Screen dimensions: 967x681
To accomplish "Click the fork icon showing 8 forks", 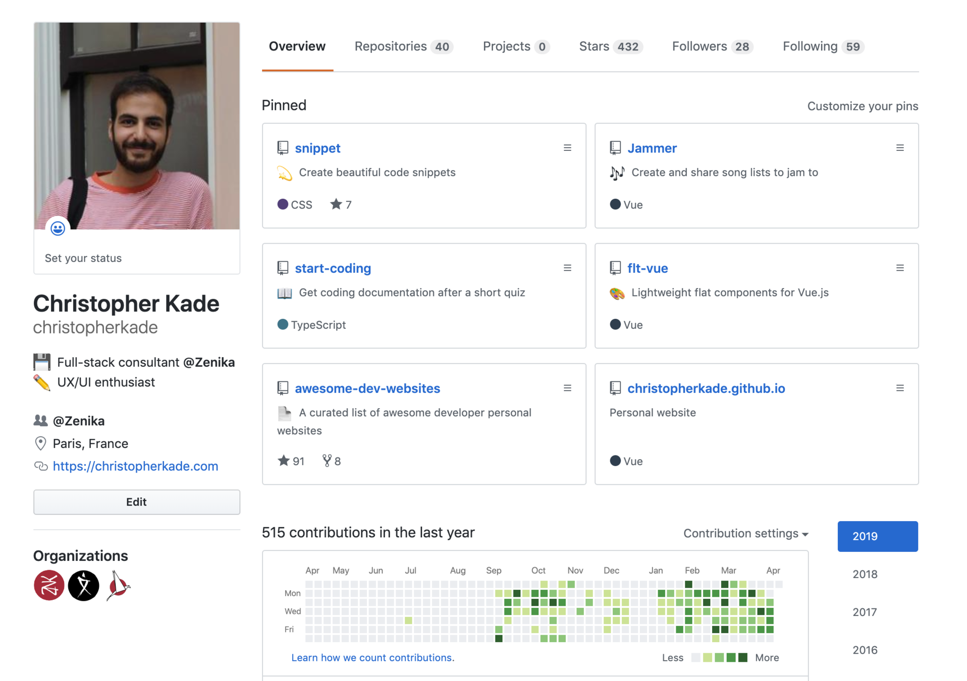I will pyautogui.click(x=327, y=460).
